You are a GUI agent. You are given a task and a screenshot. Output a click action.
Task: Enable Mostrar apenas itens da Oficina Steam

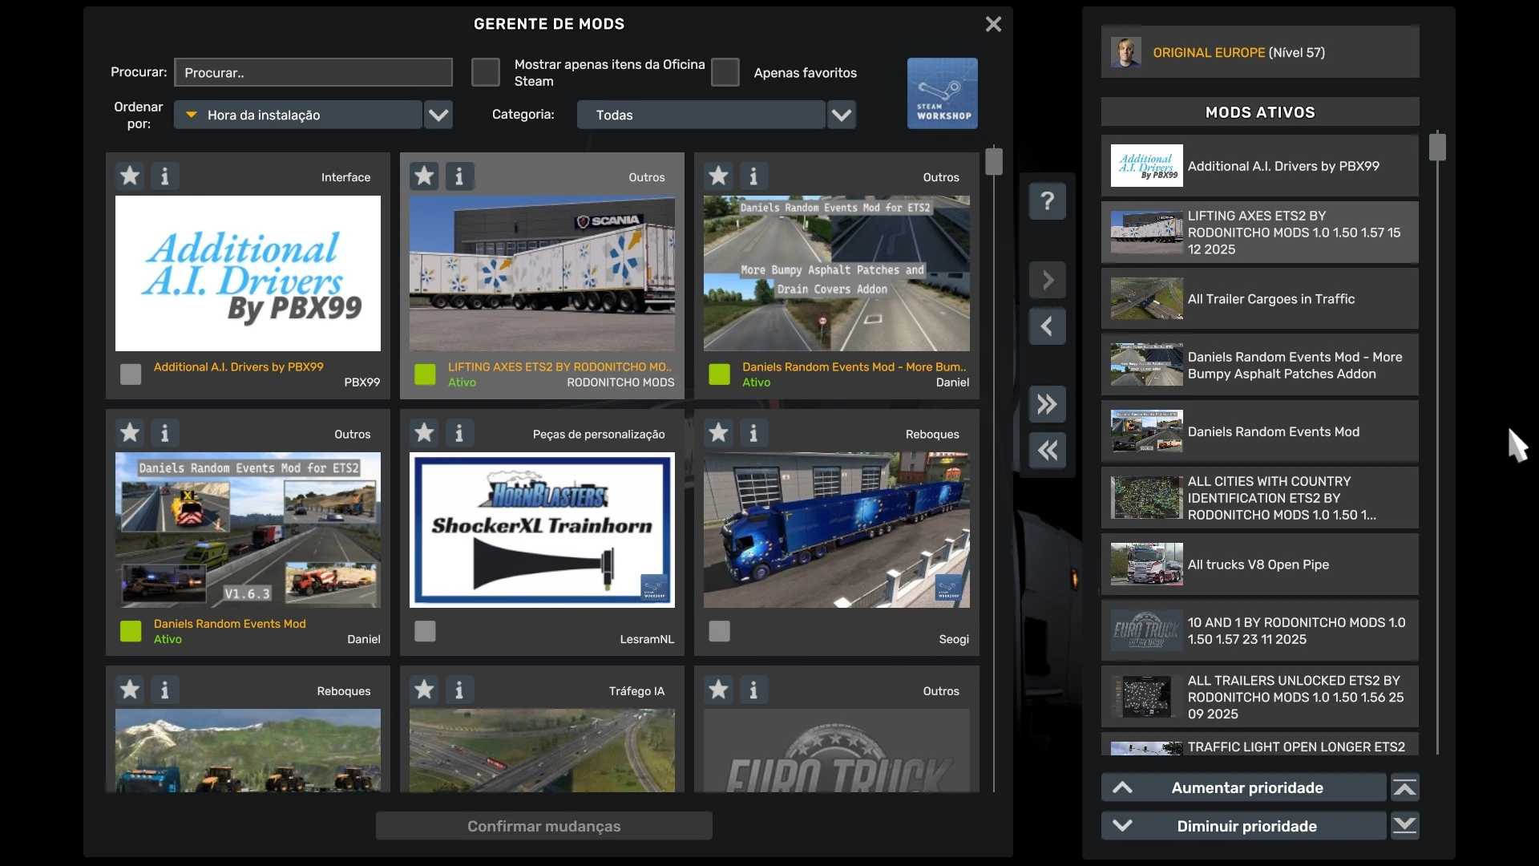click(x=485, y=72)
